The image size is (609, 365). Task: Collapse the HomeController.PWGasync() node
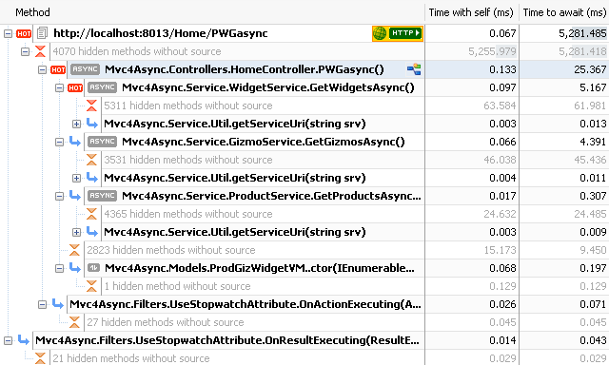pos(42,69)
